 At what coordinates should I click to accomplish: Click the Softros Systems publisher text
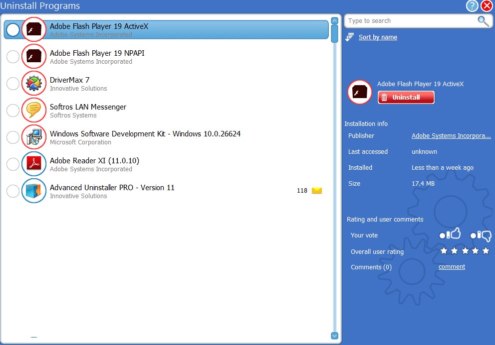pos(73,115)
